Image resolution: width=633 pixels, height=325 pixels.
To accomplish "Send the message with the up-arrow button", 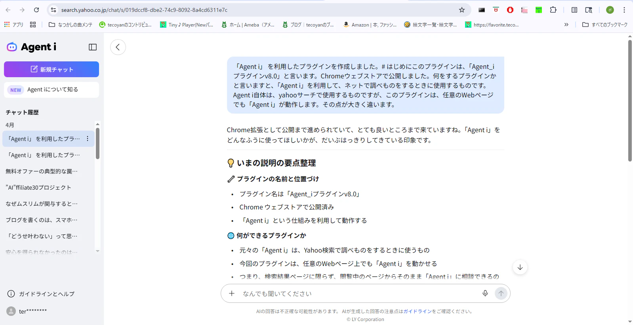I will coord(501,293).
